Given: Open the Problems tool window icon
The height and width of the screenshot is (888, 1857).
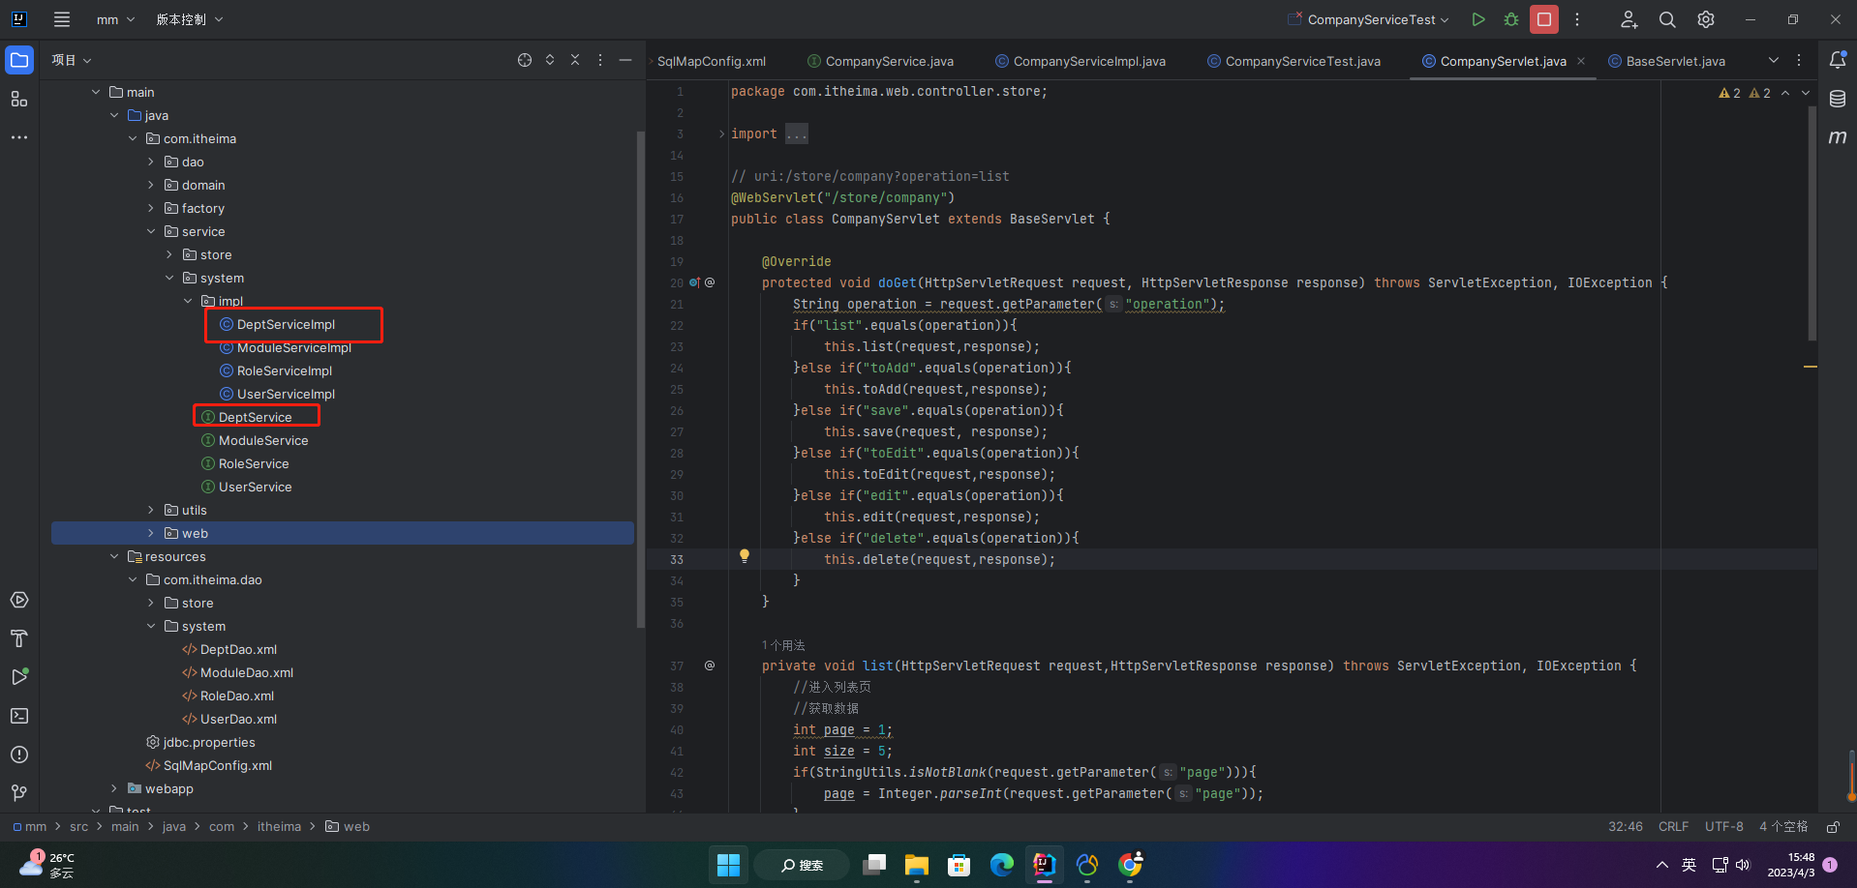Looking at the screenshot, I should 19,755.
